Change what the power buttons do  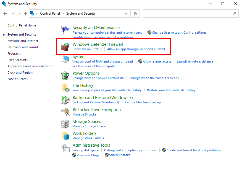tap(98, 78)
